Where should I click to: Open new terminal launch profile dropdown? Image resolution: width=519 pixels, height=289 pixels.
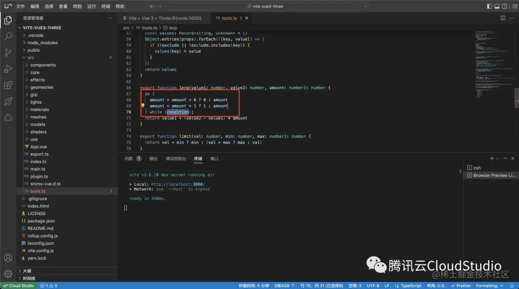pyautogui.click(x=497, y=158)
